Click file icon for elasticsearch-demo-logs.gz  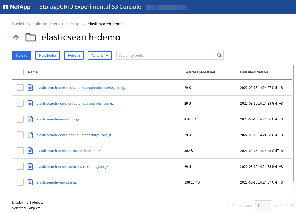pyautogui.click(x=30, y=119)
